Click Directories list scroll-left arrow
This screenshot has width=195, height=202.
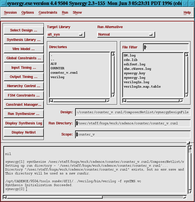[51, 101]
